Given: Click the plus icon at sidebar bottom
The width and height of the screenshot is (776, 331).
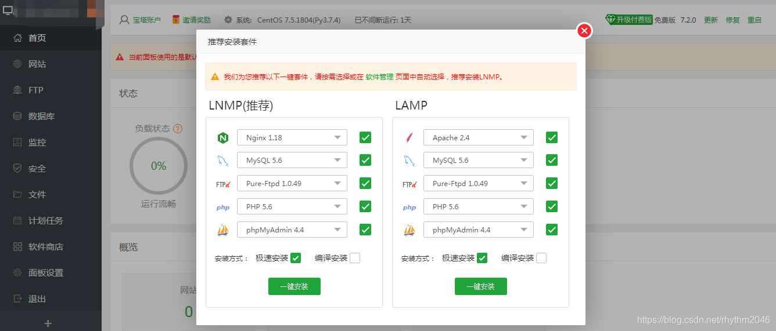Looking at the screenshot, I should coord(48,323).
